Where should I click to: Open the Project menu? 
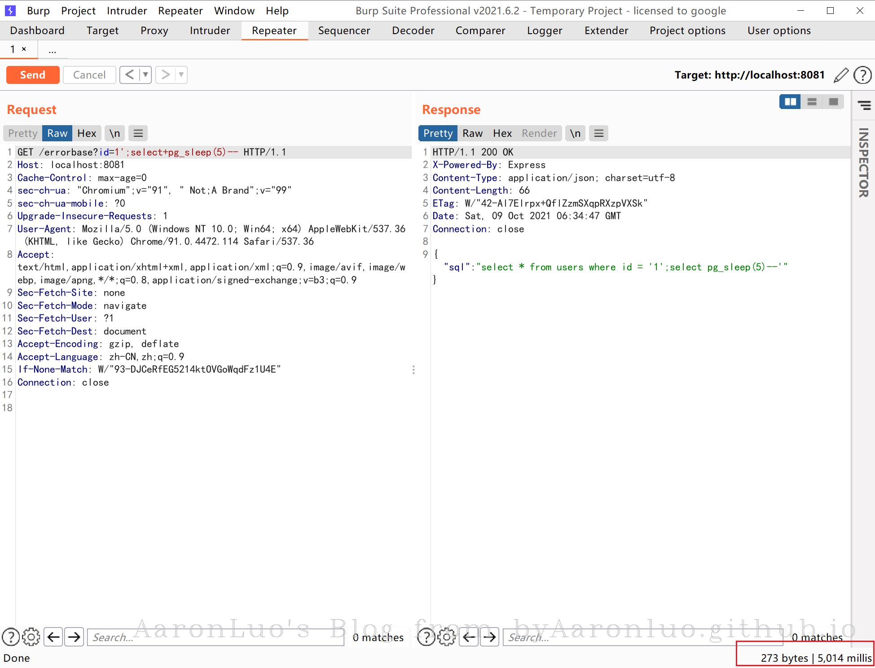pos(78,11)
